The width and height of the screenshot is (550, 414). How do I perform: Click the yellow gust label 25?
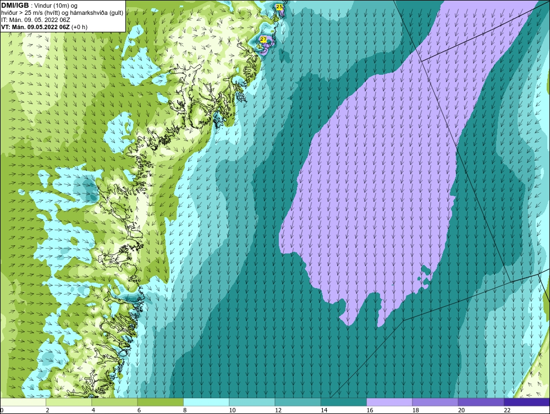coord(279,7)
